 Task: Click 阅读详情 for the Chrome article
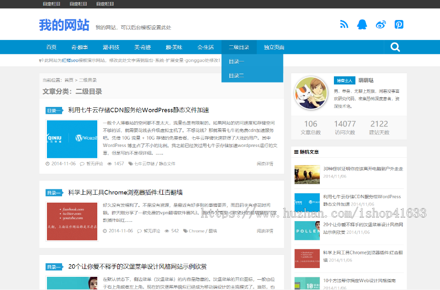[265, 231]
